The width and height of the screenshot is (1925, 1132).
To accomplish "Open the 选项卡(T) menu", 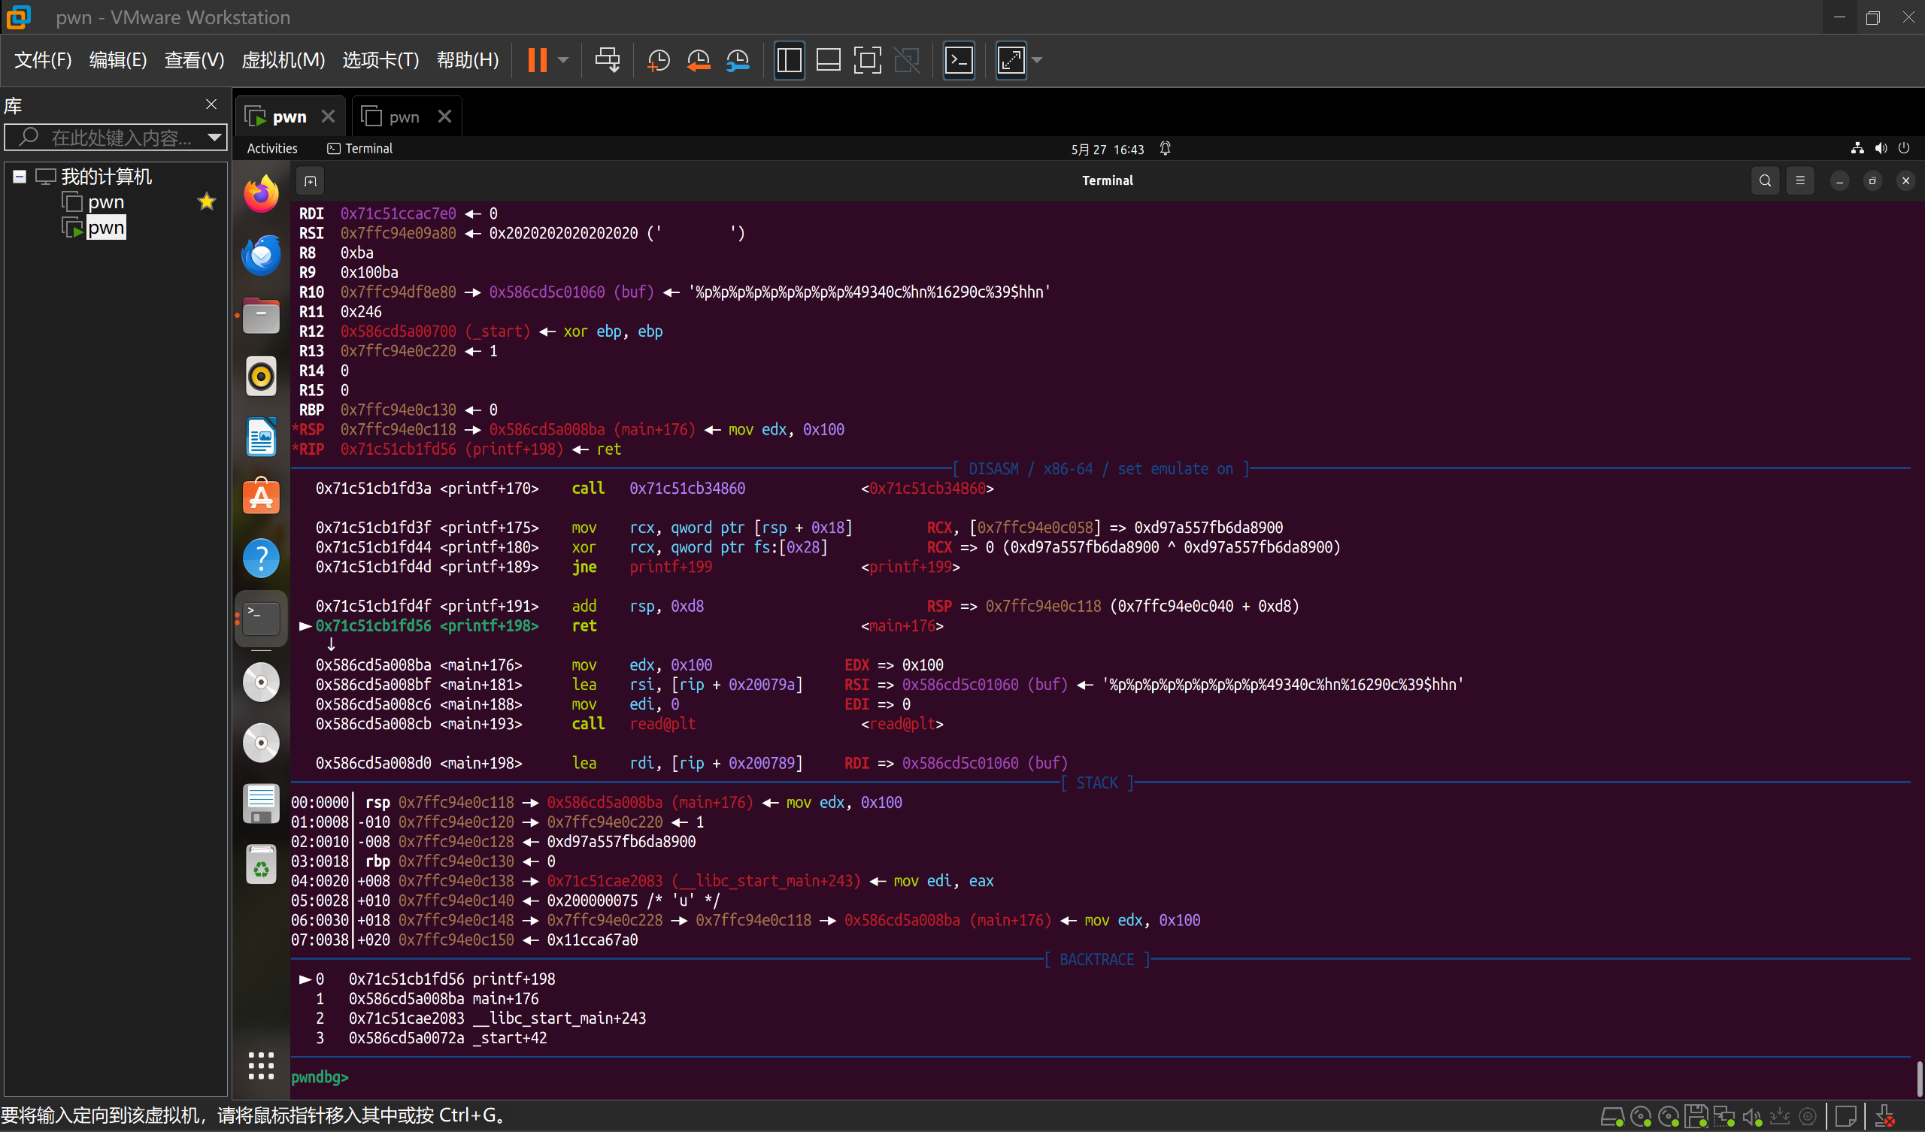I will [380, 59].
